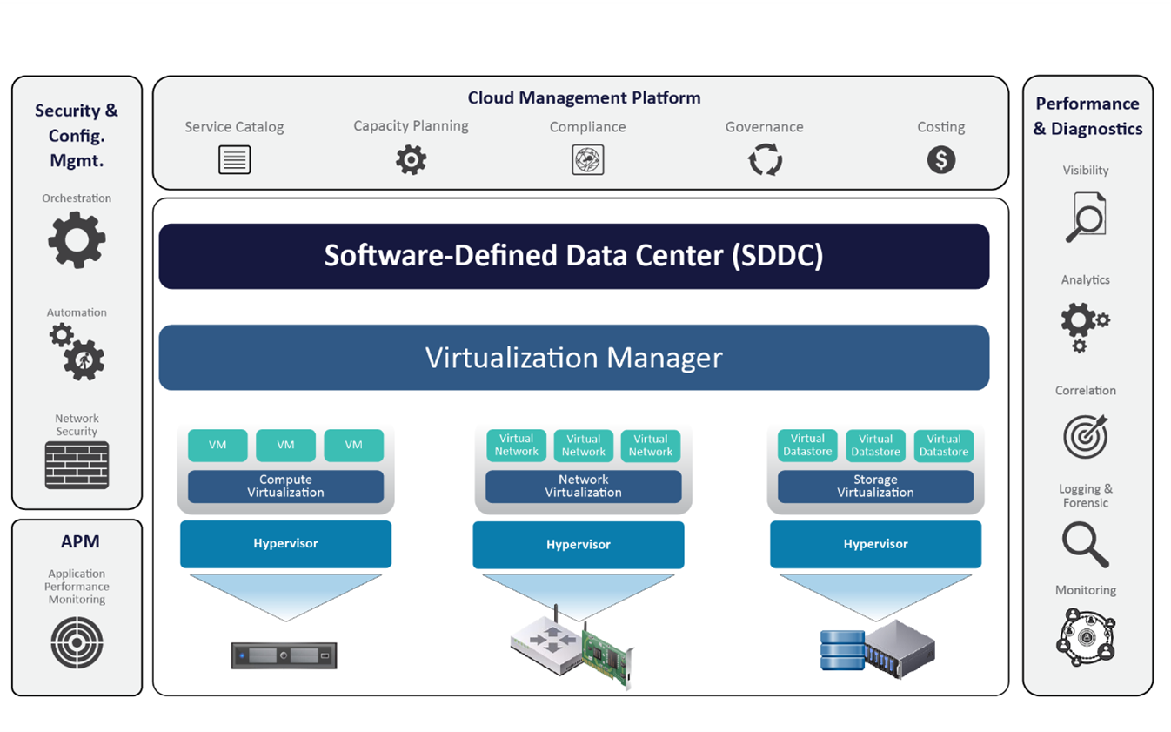Click the Software-Defined Data Center banner
This screenshot has width=1171, height=732.
[573, 256]
